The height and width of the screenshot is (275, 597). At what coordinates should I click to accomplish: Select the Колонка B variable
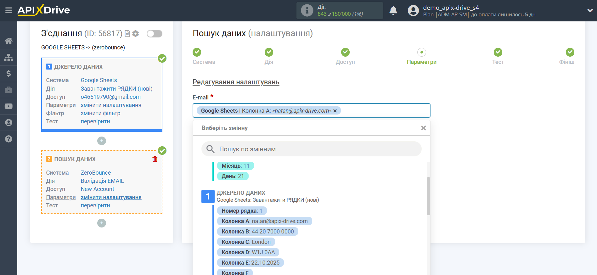point(257,232)
